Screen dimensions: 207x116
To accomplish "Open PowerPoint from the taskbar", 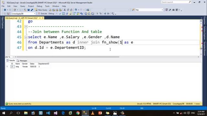I will (x=100, y=113).
